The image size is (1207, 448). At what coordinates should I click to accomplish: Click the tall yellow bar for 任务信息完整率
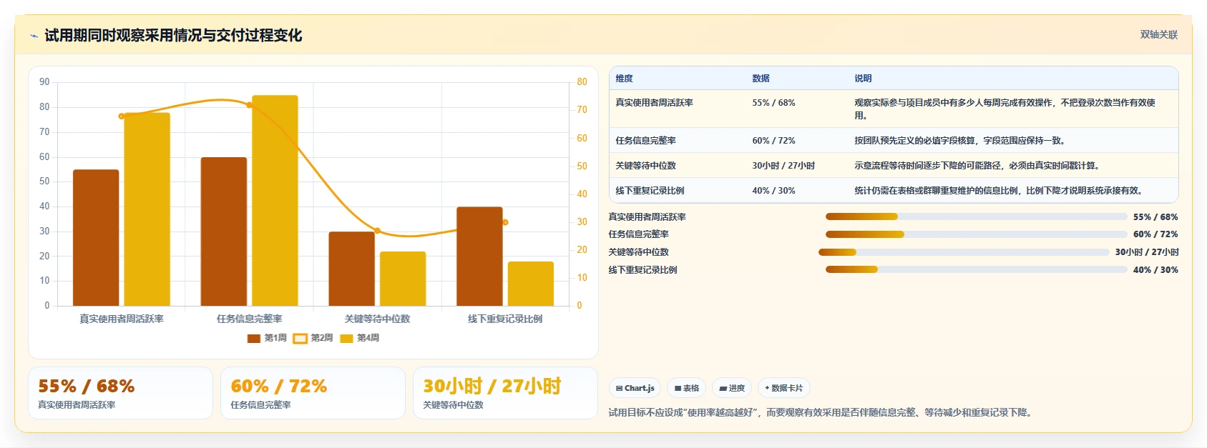coord(275,201)
